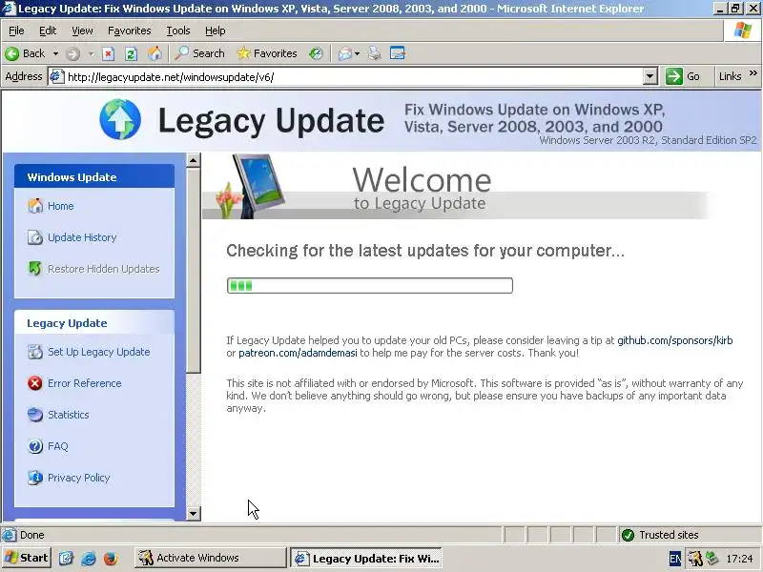
Task: Click the "Done" status bar text
Action: pyautogui.click(x=32, y=535)
